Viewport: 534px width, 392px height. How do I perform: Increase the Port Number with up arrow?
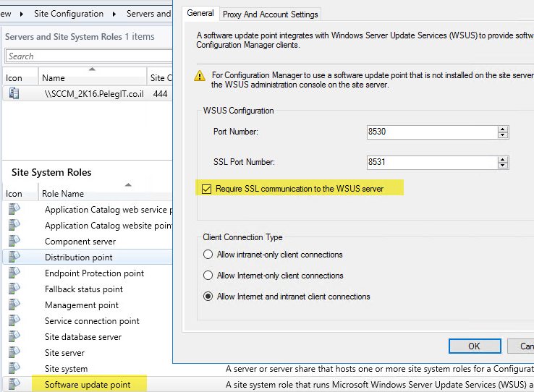pos(503,129)
